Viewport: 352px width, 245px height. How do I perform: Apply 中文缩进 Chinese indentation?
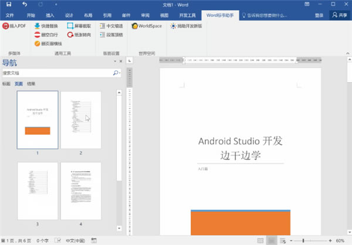coord(111,26)
